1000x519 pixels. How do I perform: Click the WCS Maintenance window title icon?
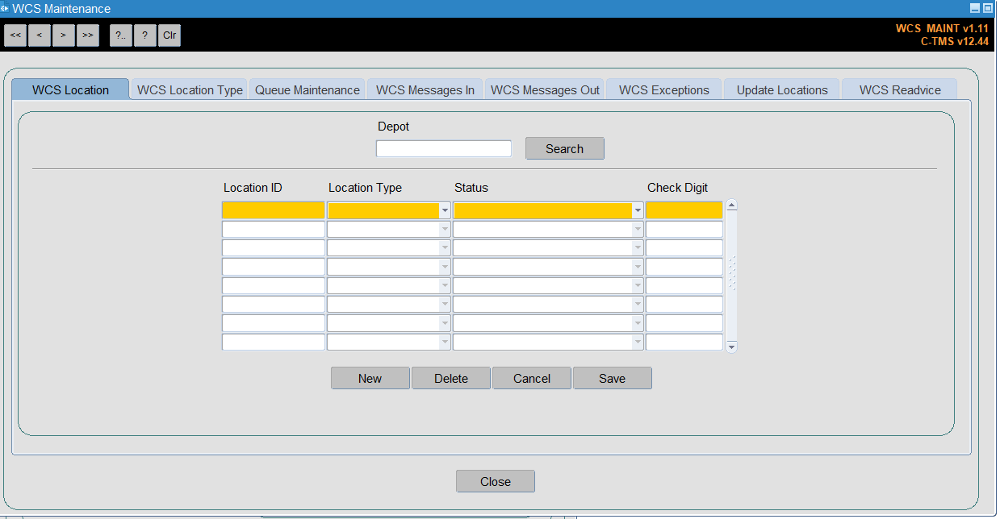coord(5,8)
